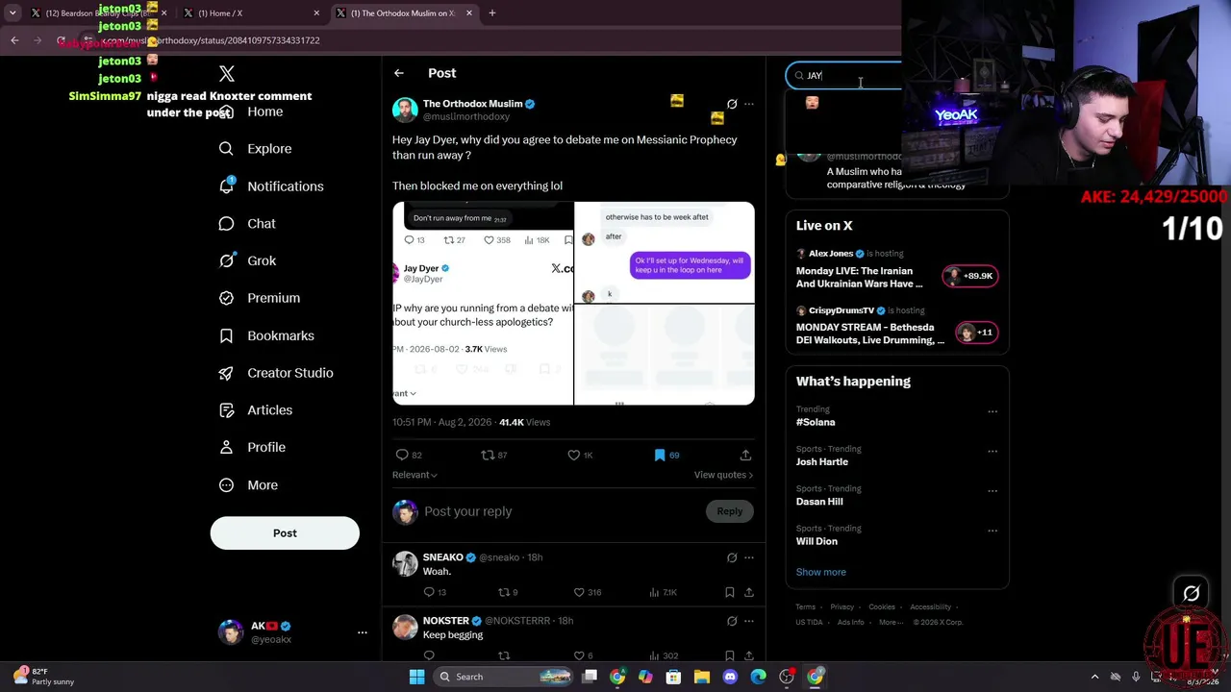
Task: Open the Privacy footer link
Action: point(842,607)
